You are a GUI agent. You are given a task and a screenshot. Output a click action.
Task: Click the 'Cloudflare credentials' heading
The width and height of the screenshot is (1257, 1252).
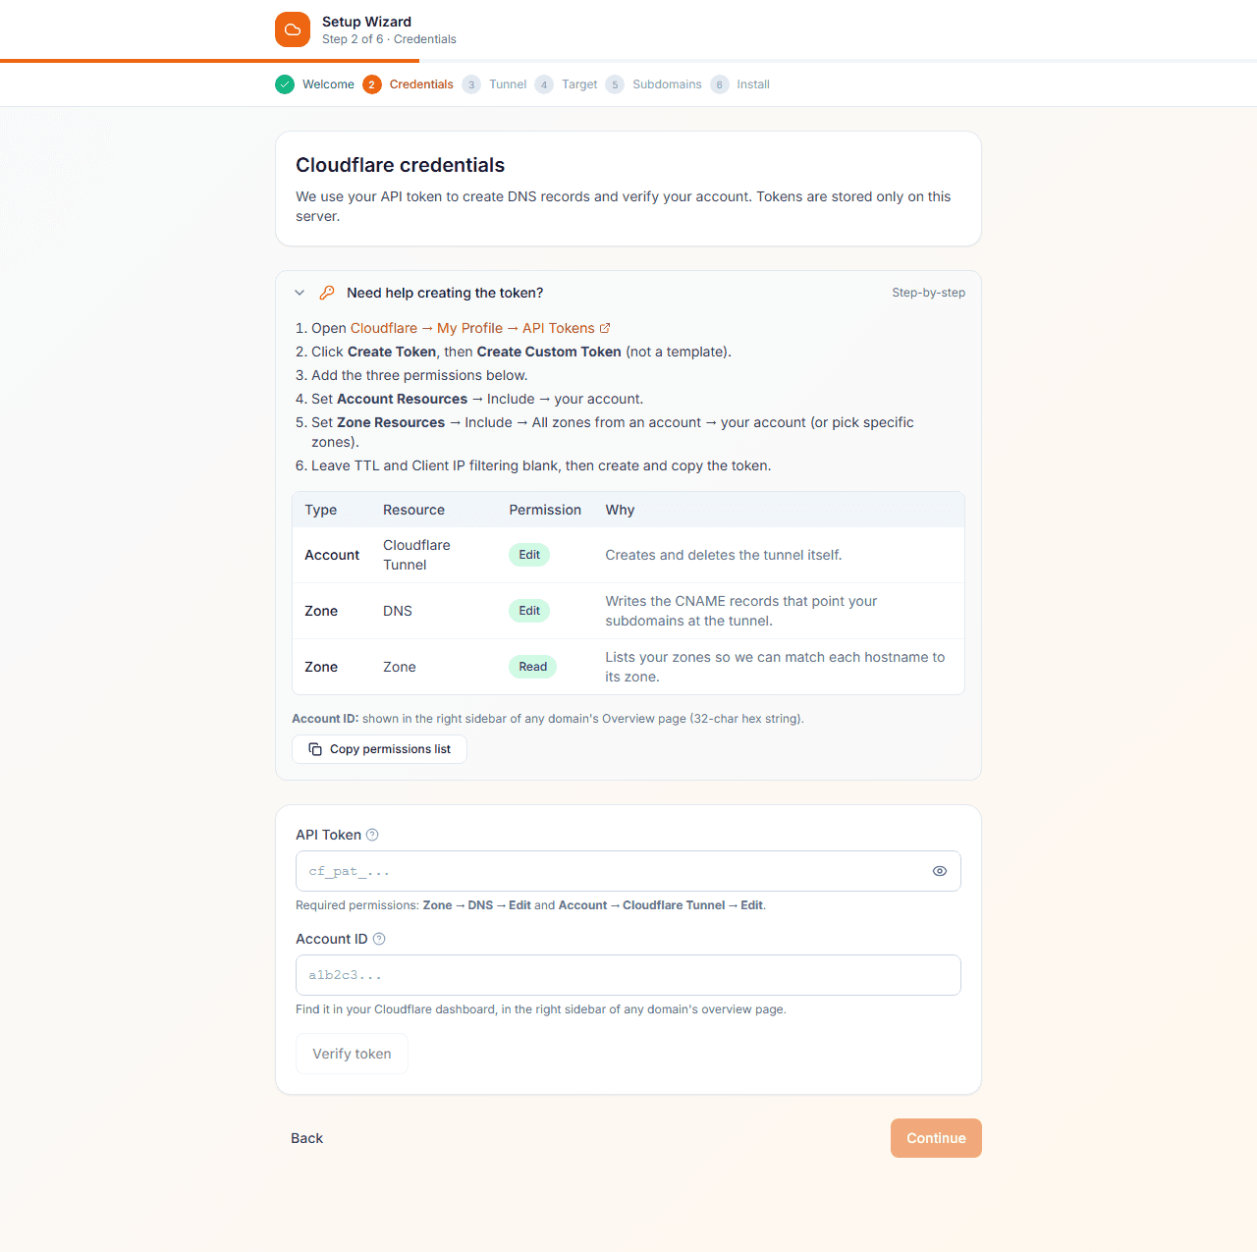tap(401, 165)
